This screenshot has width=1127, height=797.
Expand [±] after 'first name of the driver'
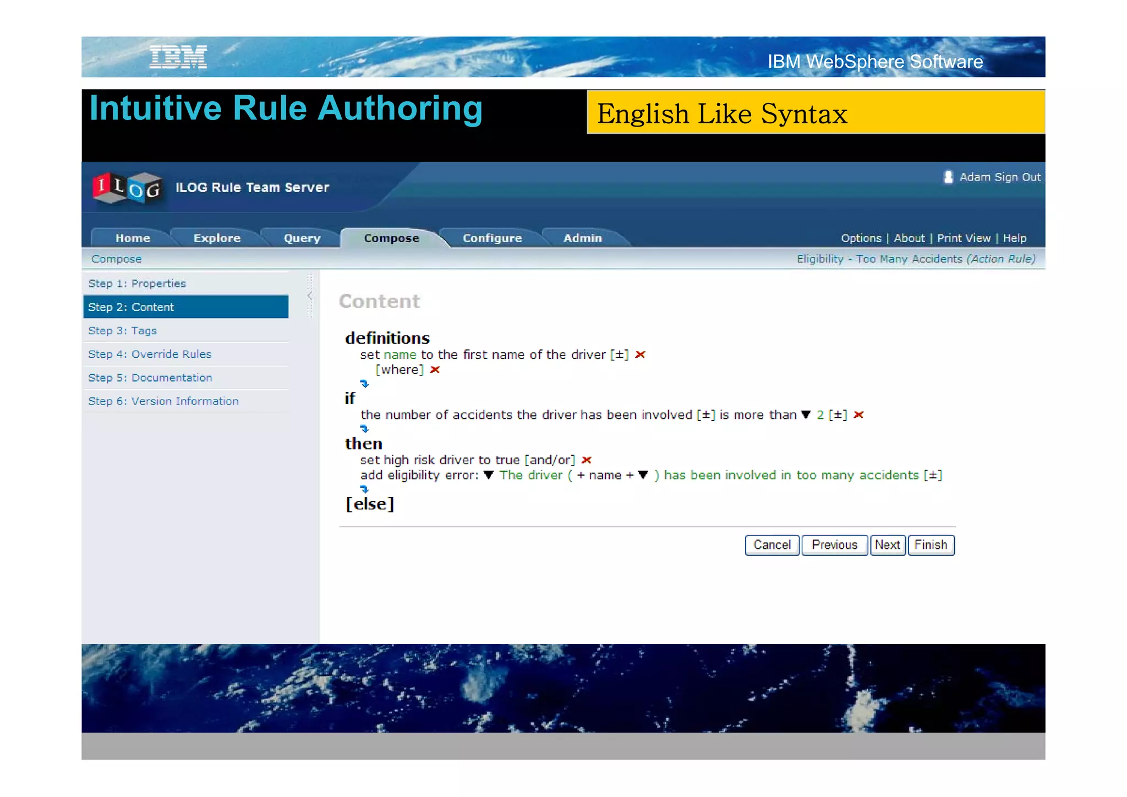tap(620, 355)
